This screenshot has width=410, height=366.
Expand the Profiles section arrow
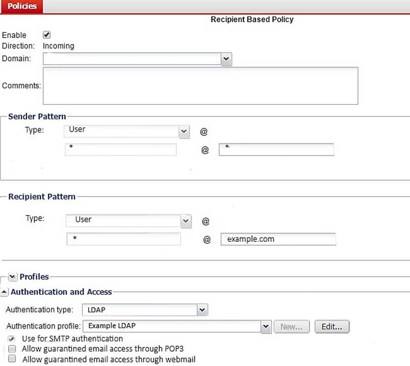click(x=13, y=277)
